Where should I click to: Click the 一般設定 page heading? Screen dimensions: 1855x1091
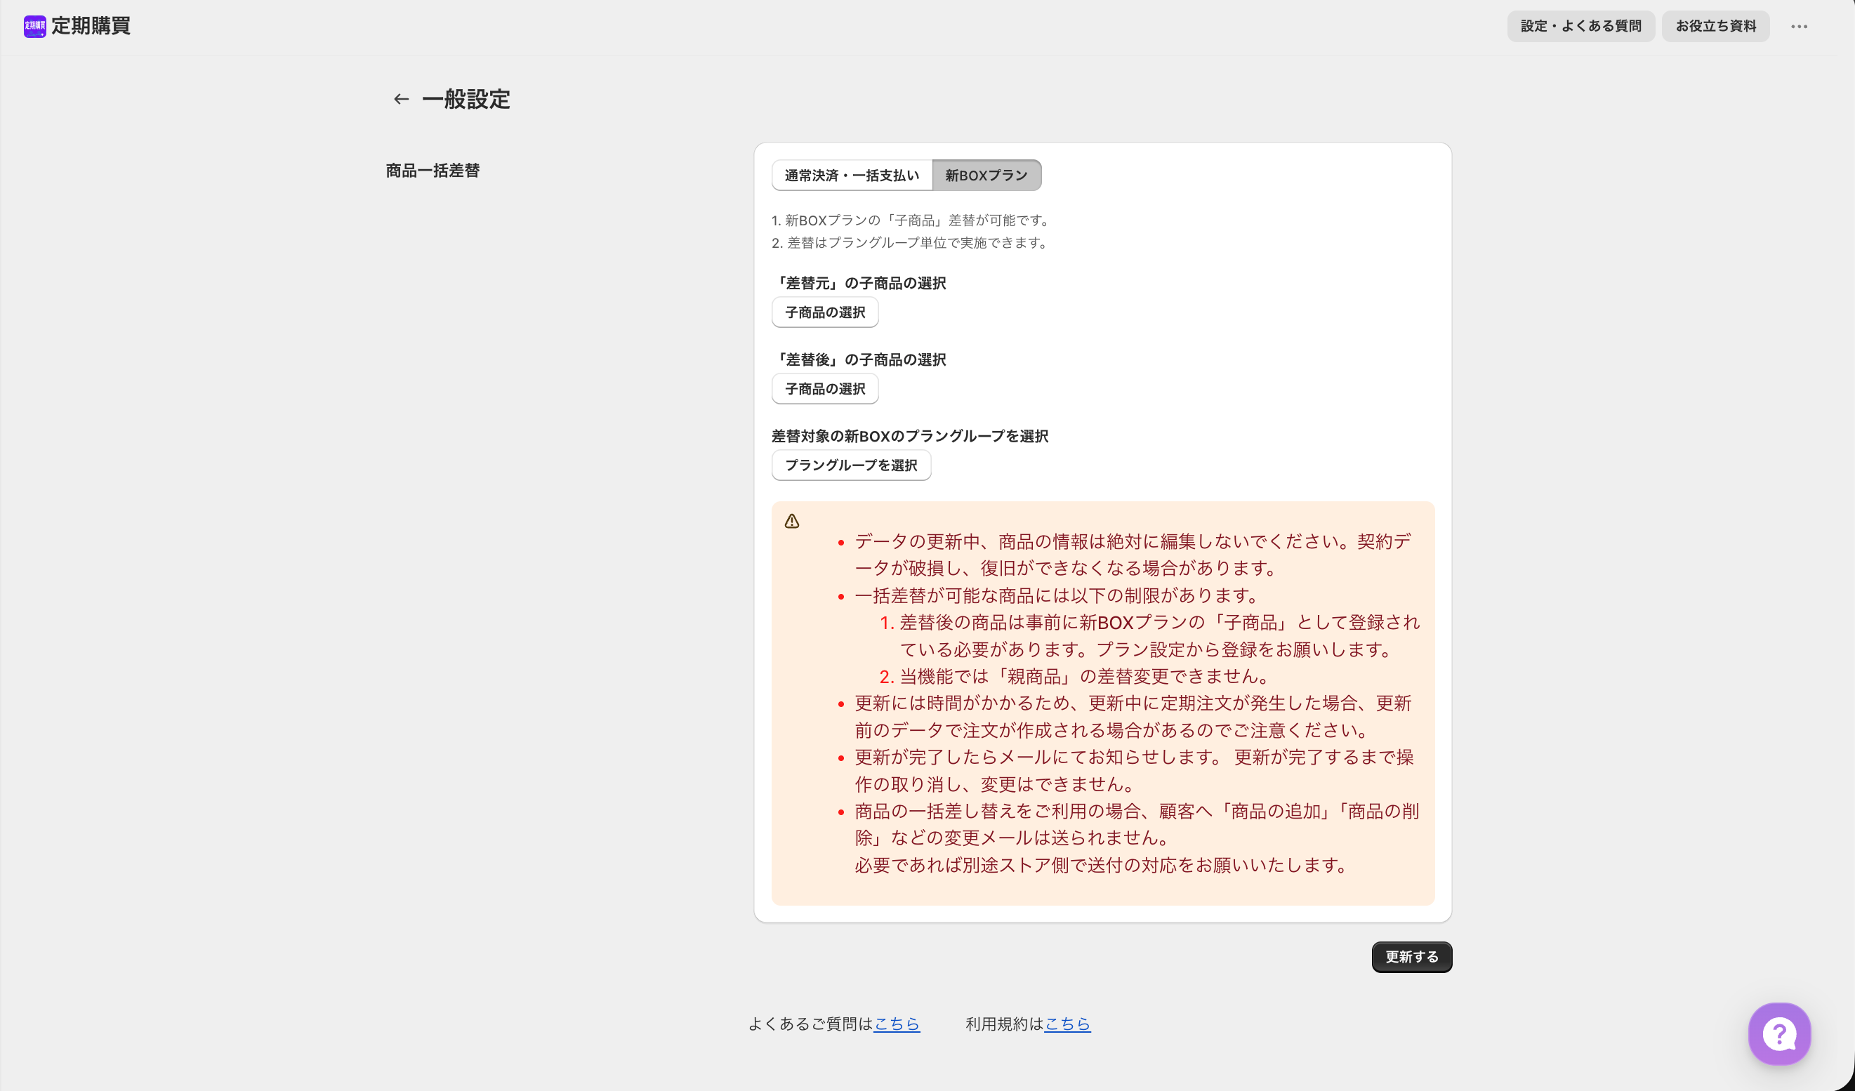click(466, 100)
